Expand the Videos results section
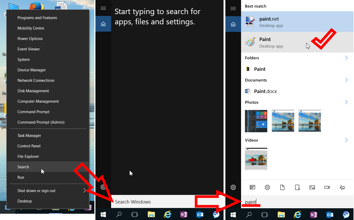The width and height of the screenshot is (354, 220). coord(346,140)
